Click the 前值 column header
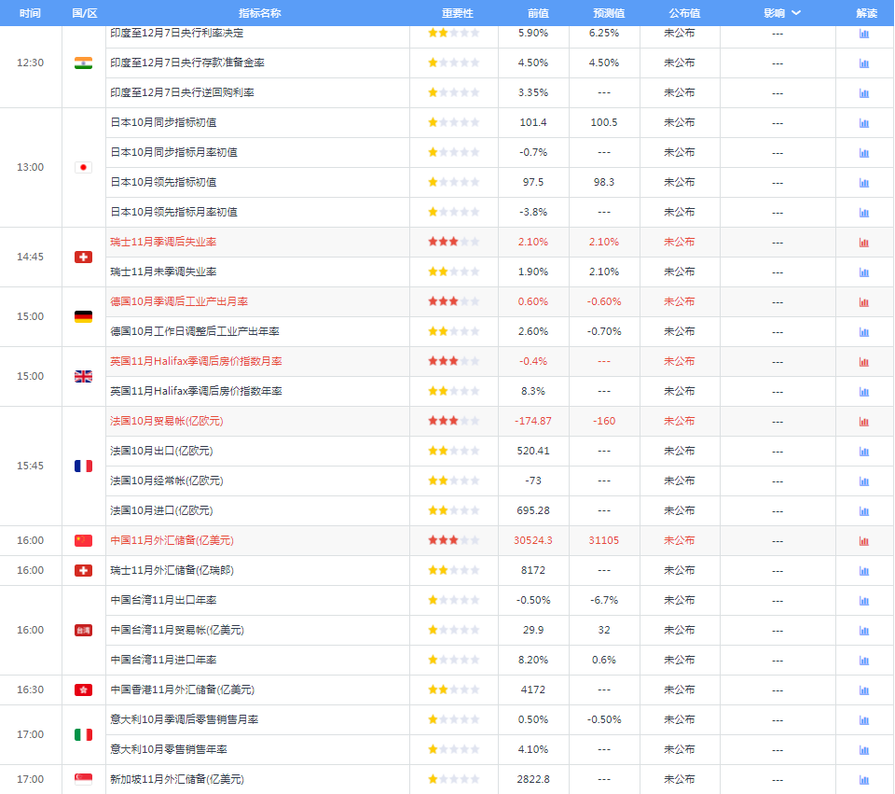 tap(538, 13)
